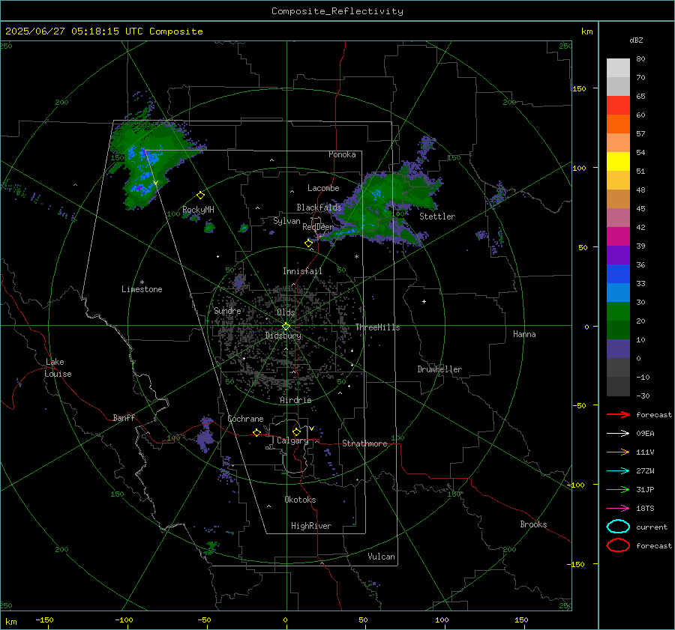This screenshot has width=675, height=630.
Task: Click the Sundre label
Action: click(x=227, y=310)
